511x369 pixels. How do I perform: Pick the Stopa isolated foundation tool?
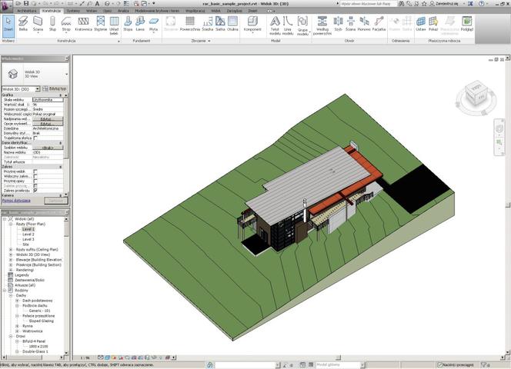pyautogui.click(x=128, y=24)
